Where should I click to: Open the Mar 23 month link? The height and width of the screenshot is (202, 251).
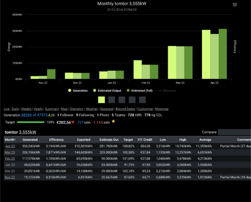coord(10,152)
